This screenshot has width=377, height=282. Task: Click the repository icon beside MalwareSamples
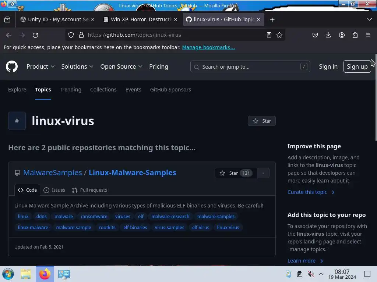[17, 173]
